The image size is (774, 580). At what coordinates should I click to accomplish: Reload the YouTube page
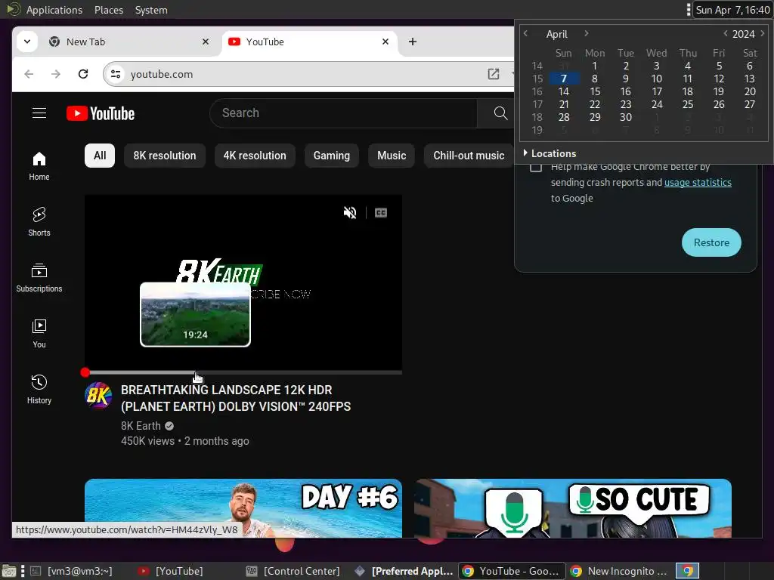tap(83, 74)
